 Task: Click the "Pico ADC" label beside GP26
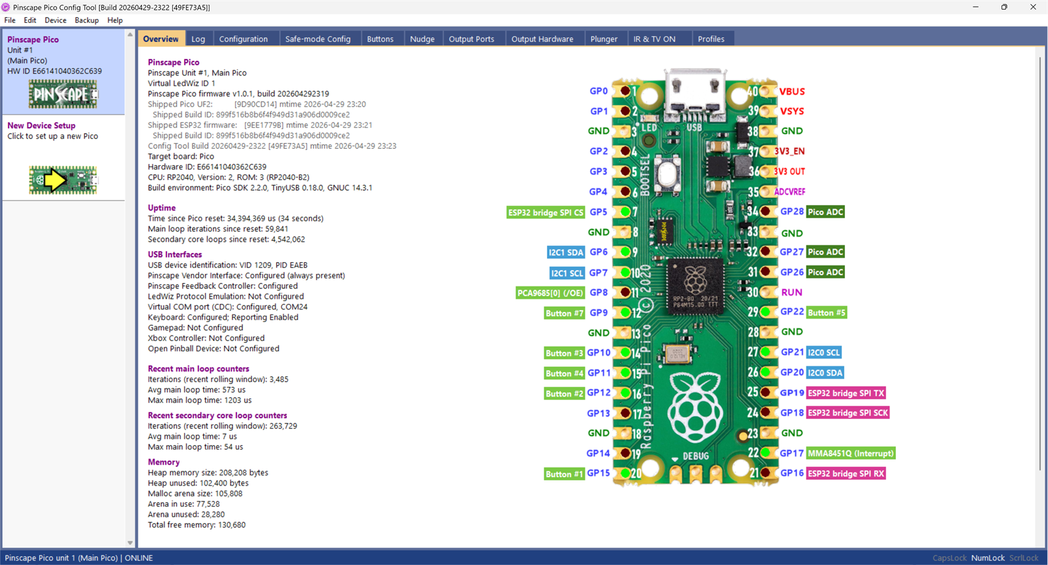825,272
